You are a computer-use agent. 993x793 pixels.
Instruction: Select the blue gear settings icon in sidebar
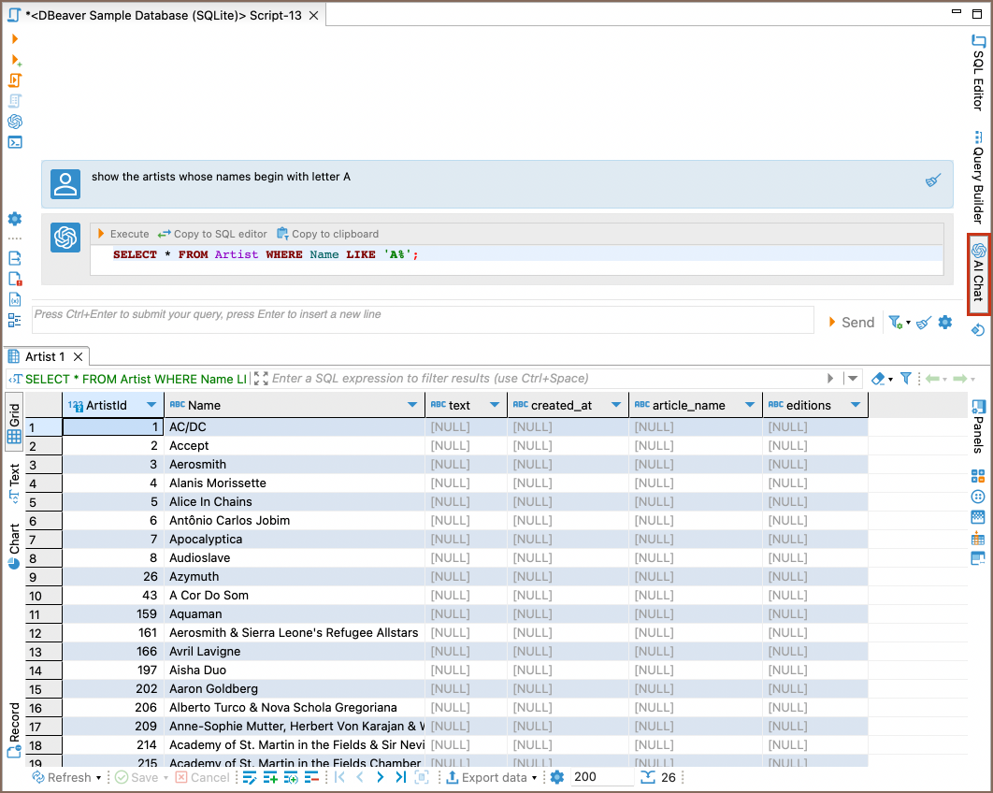coord(13,219)
